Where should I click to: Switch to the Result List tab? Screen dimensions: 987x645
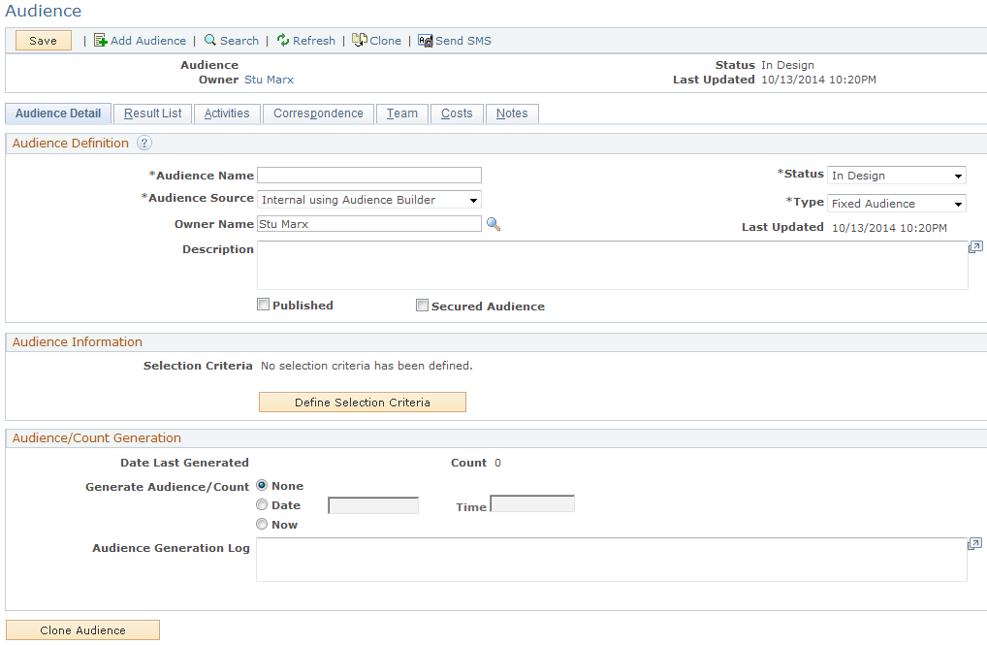153,113
